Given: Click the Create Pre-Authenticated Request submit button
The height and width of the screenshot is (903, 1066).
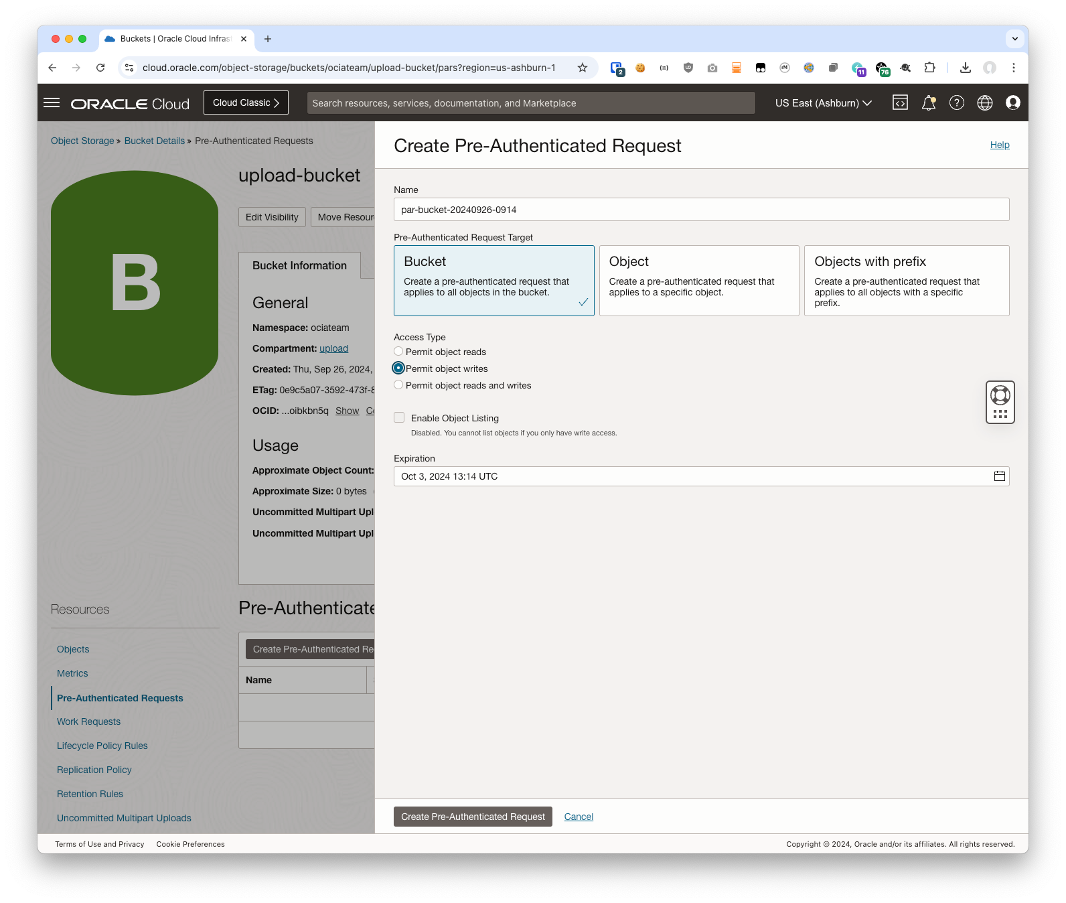Looking at the screenshot, I should (x=473, y=817).
